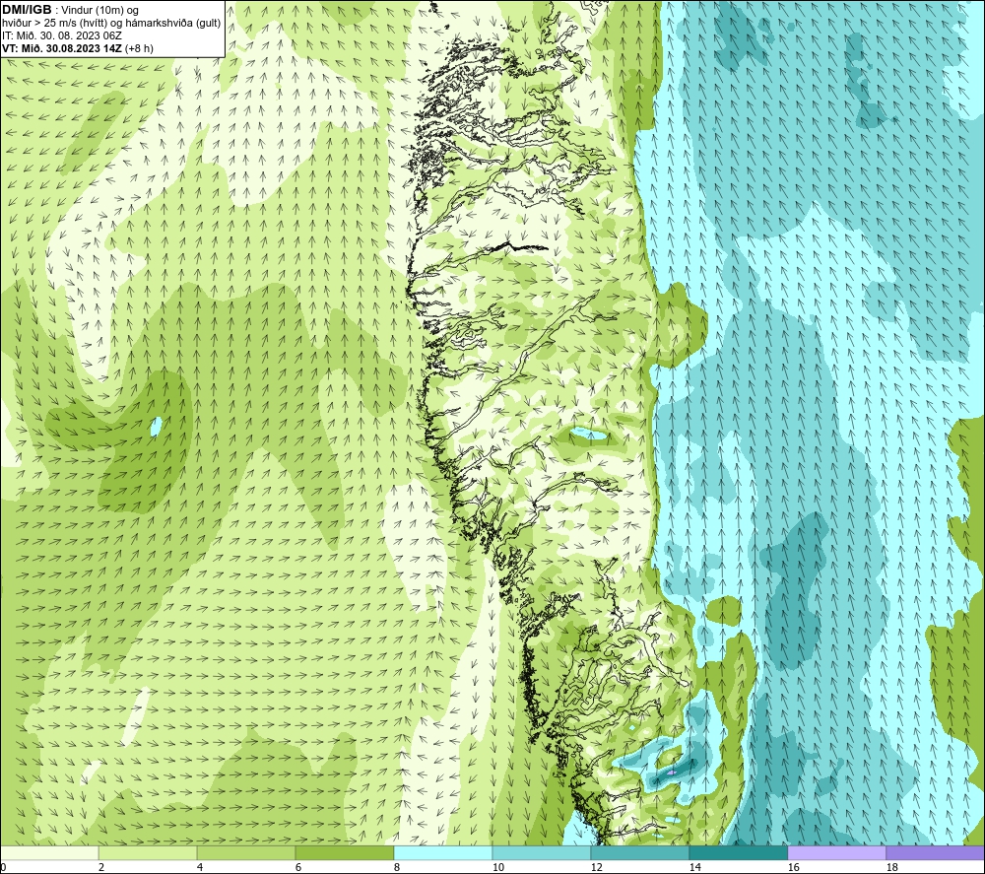Click the 10–12 m/s cyan legend swatch

click(x=542, y=852)
